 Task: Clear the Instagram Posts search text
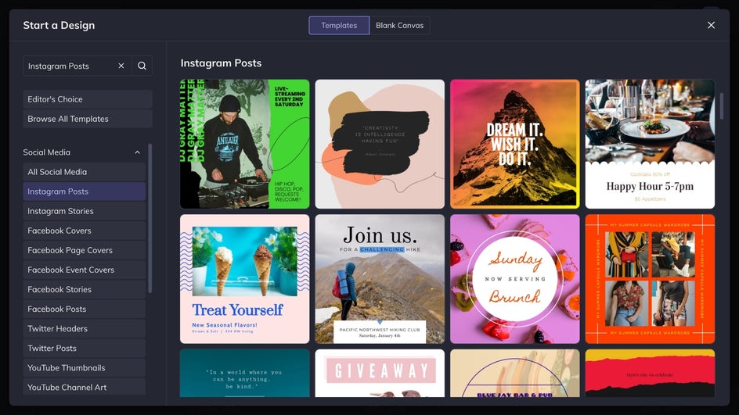coord(121,66)
